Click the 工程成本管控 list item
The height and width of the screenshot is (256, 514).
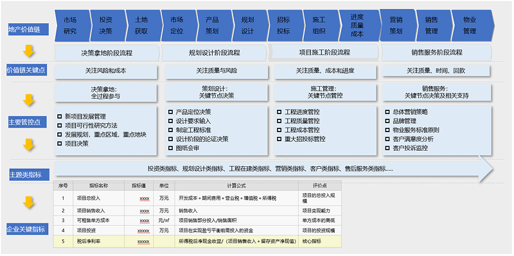click(302, 130)
